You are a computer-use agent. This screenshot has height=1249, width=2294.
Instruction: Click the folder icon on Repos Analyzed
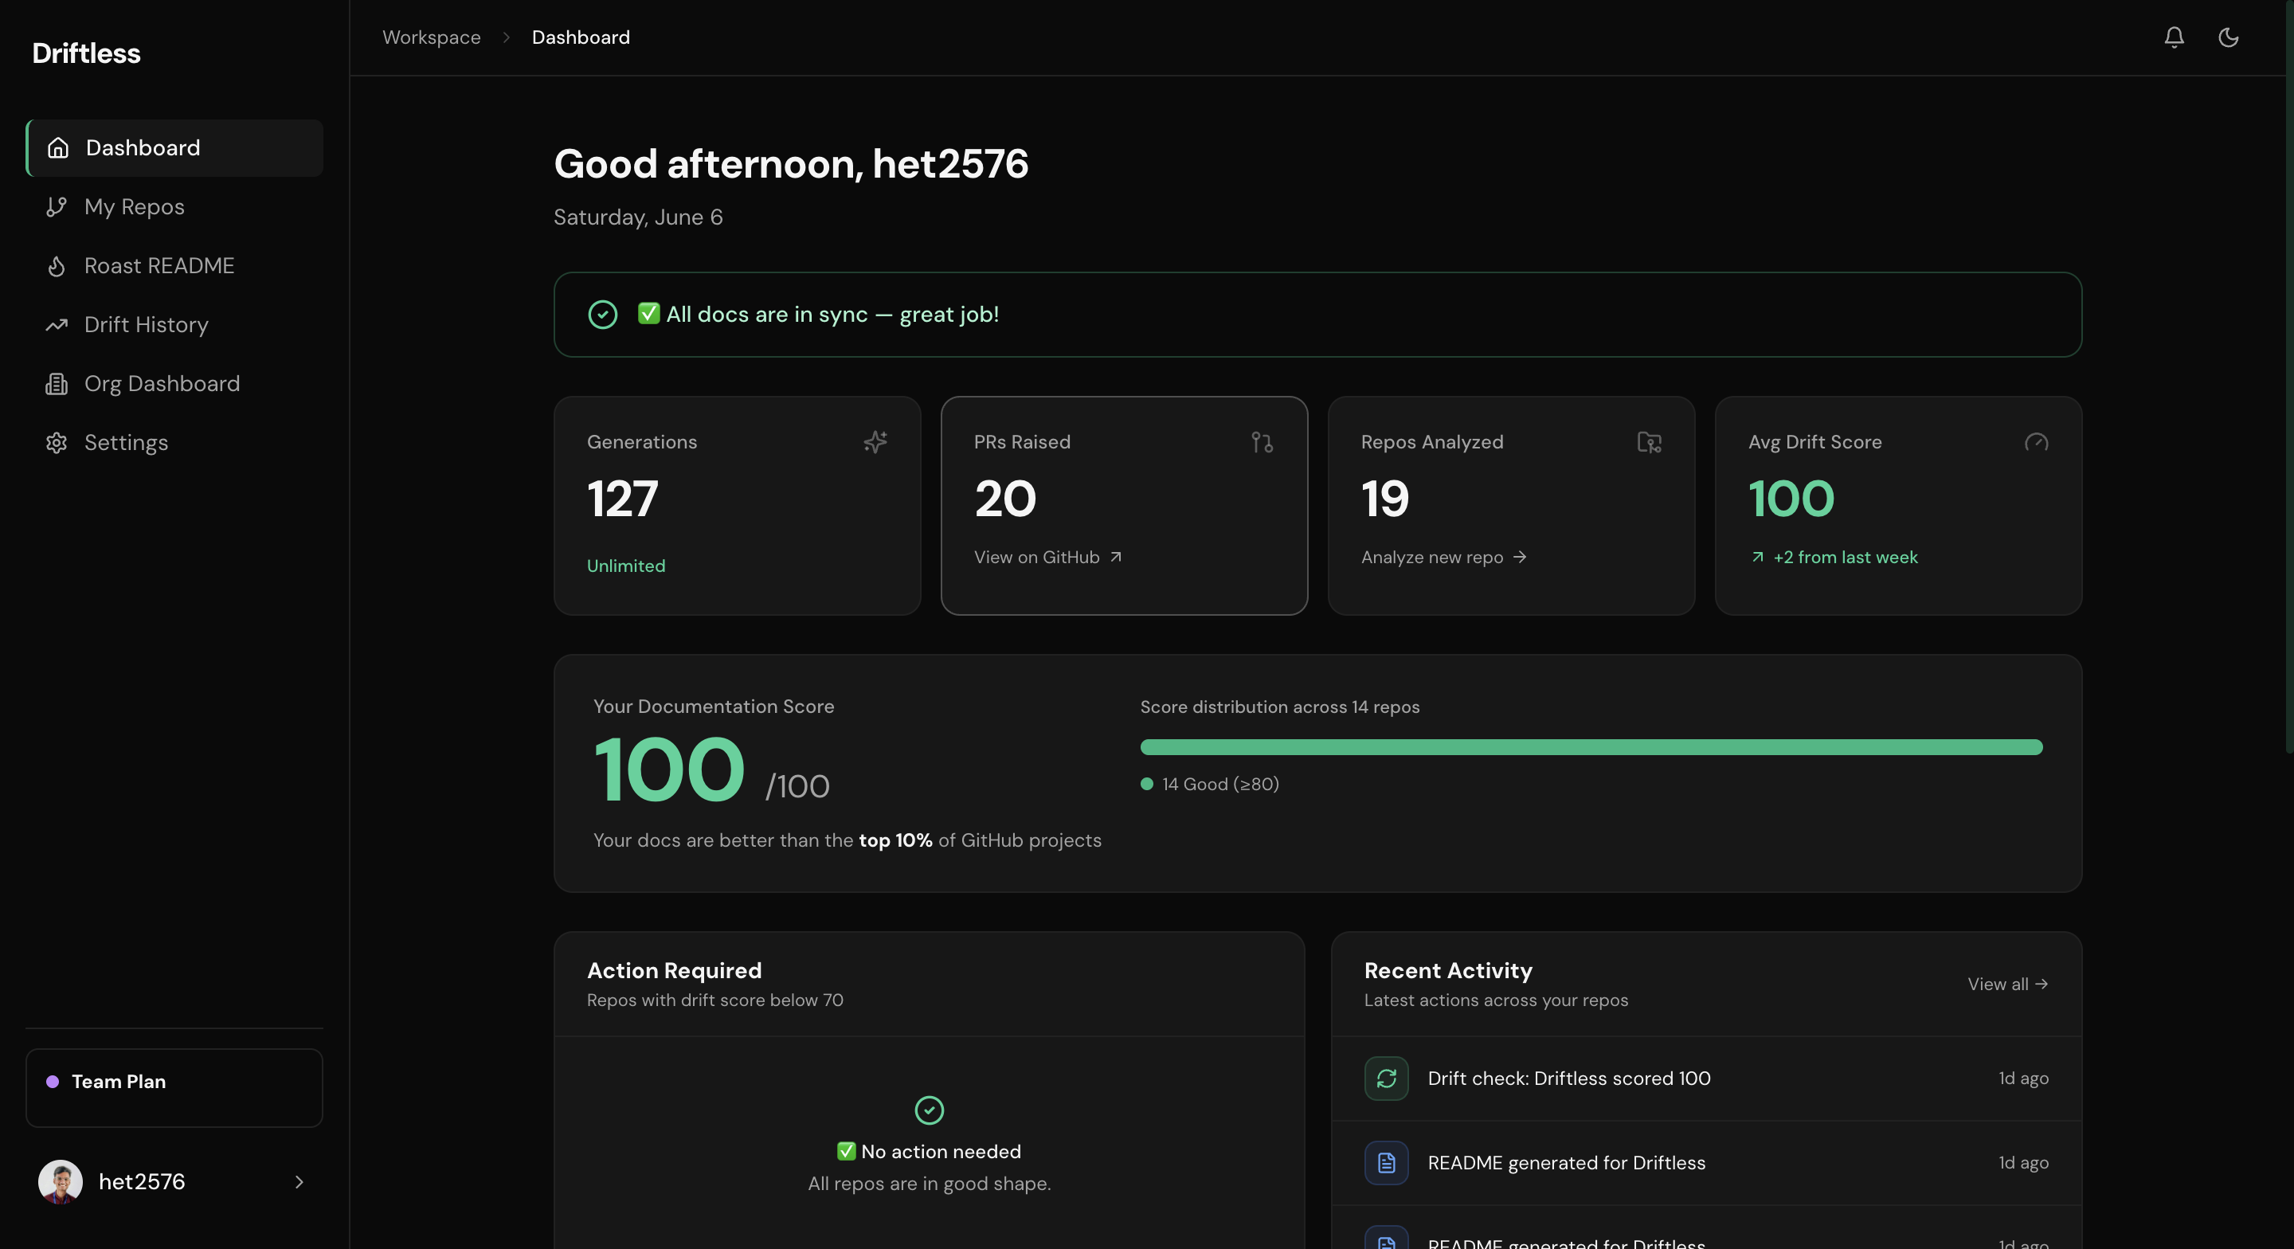[1650, 442]
